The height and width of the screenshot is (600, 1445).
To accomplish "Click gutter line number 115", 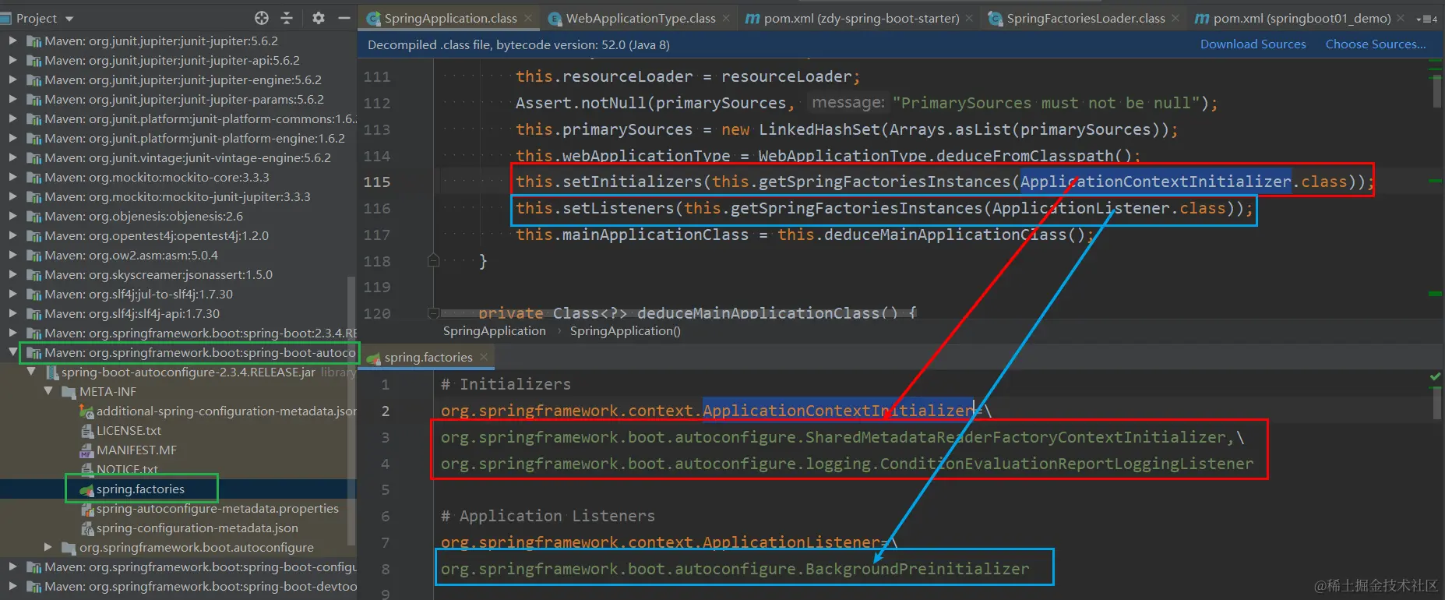I will pyautogui.click(x=377, y=182).
